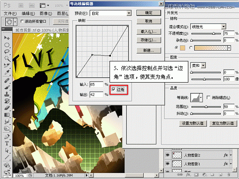
Task: Click the Hand tool icon in options bar
Action: point(9,22)
